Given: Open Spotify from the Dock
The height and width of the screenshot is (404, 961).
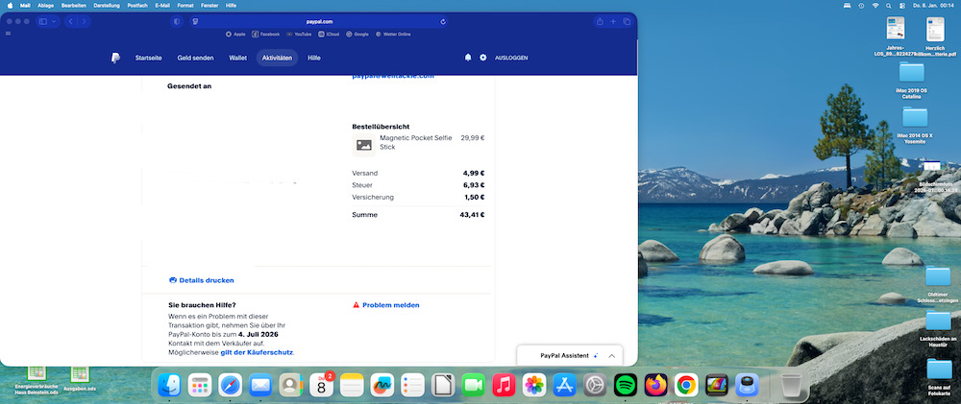Looking at the screenshot, I should tap(626, 385).
